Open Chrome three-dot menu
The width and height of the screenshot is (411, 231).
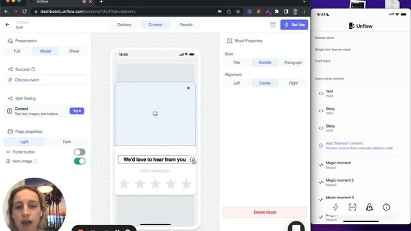tap(304, 12)
